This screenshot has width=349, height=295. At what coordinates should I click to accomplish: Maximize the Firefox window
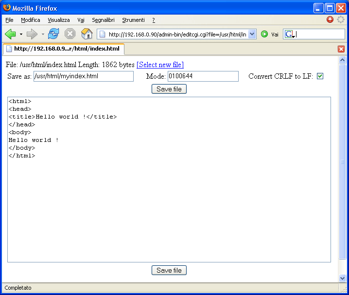pyautogui.click(x=330, y=8)
